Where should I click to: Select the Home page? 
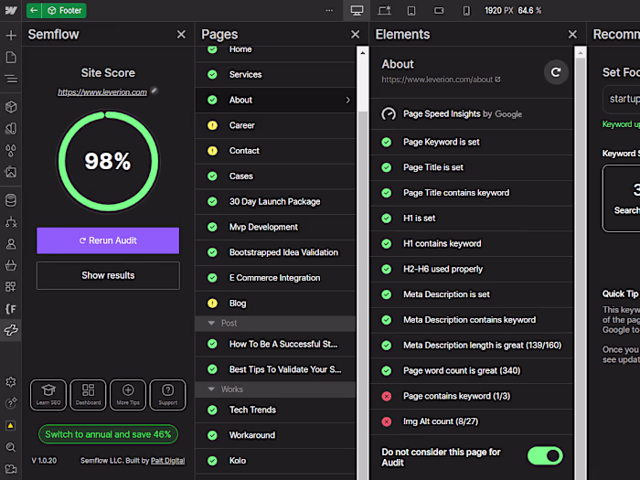tap(275, 51)
